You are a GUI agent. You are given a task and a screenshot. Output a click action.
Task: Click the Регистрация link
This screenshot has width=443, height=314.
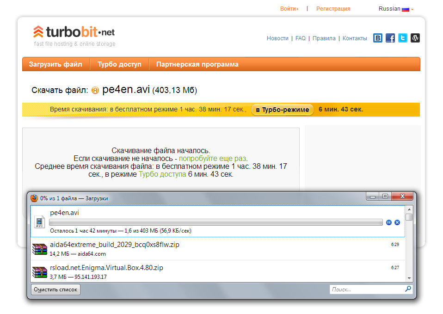[x=333, y=9]
